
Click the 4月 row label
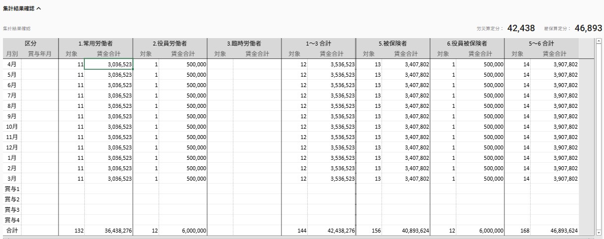click(x=12, y=64)
